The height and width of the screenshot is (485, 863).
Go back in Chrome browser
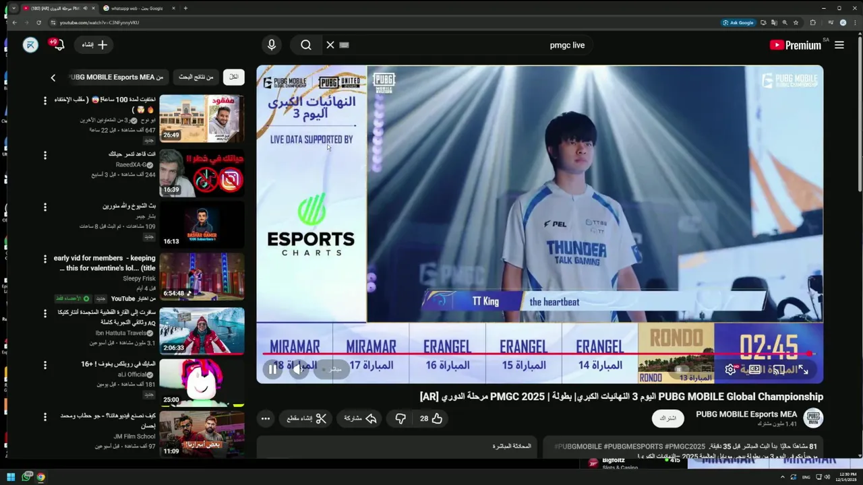[14, 22]
